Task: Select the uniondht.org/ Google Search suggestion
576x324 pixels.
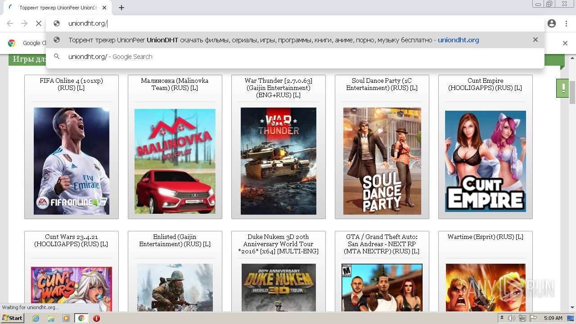Action: pos(295,57)
